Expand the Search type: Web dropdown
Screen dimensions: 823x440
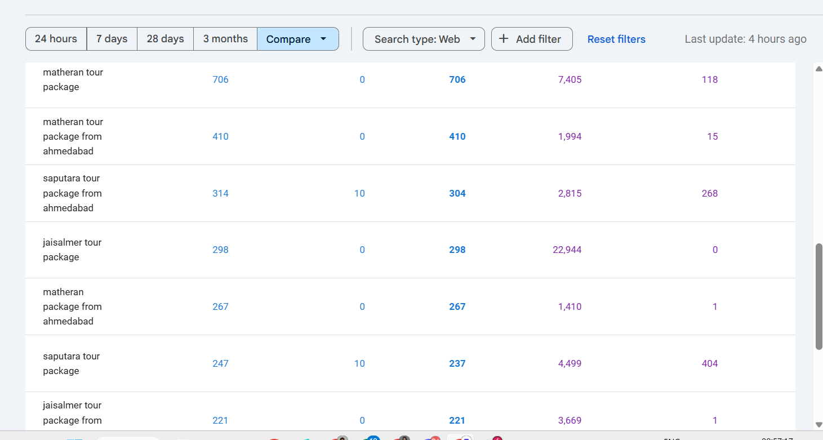423,39
